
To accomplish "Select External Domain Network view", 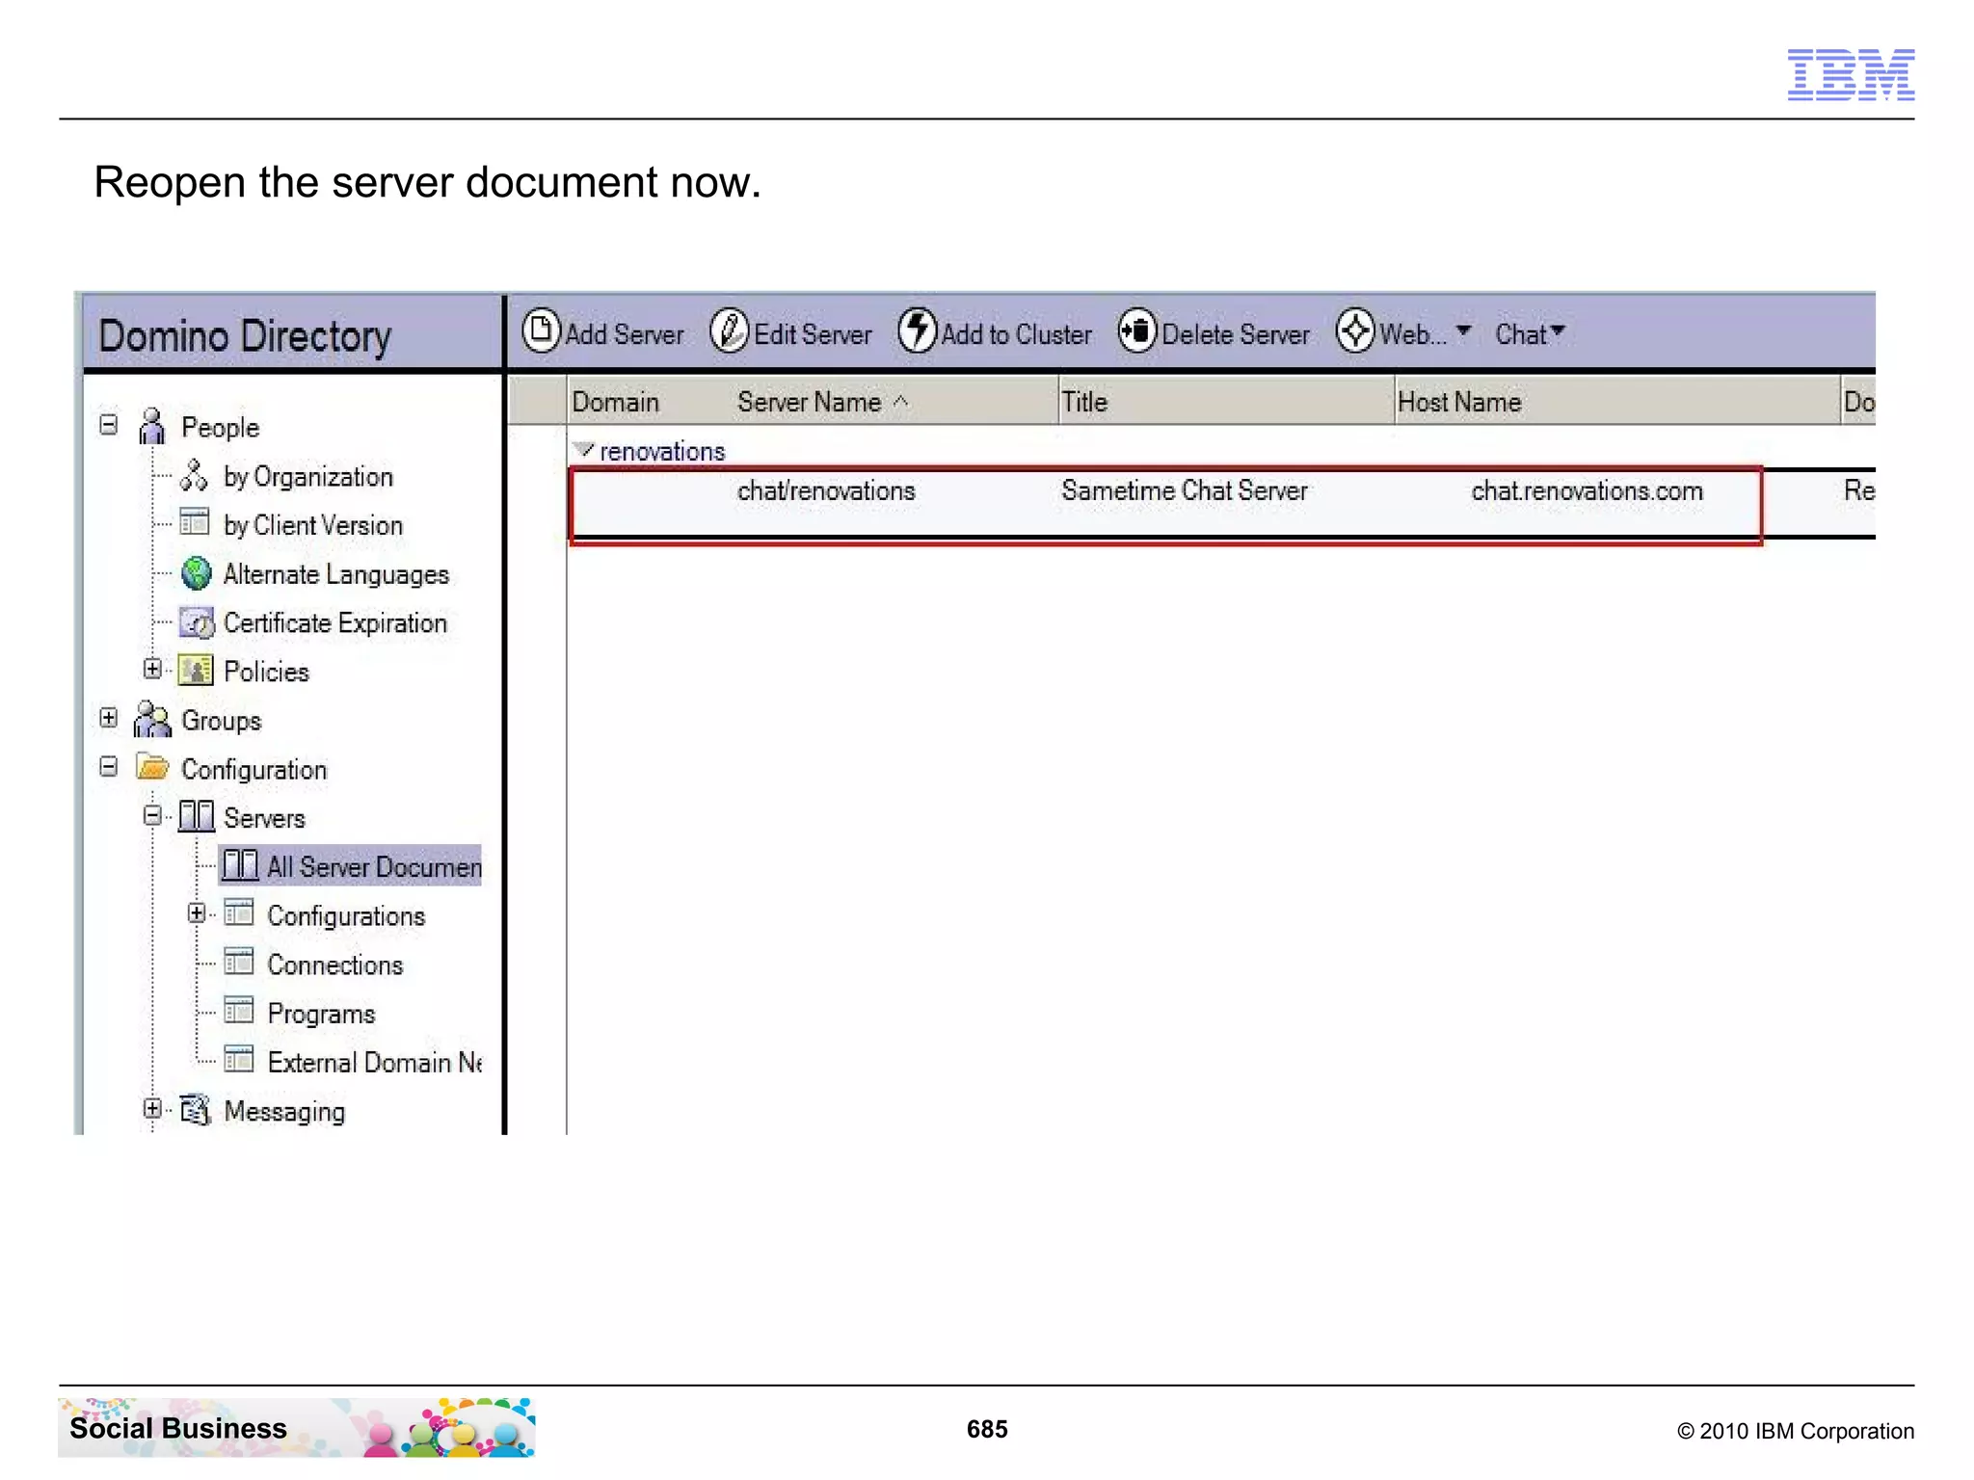I will 374,1062.
